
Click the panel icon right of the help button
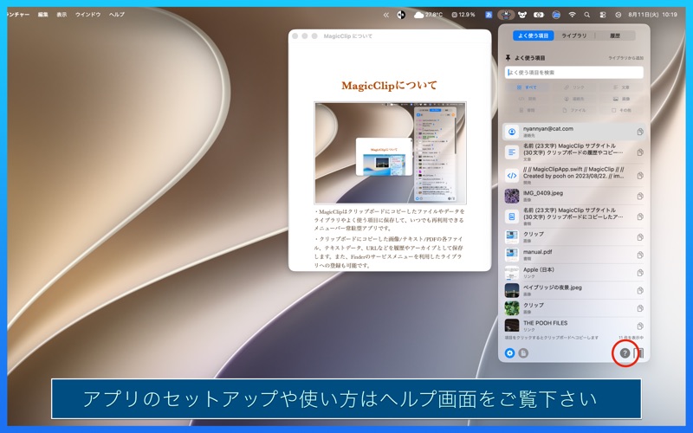[639, 353]
